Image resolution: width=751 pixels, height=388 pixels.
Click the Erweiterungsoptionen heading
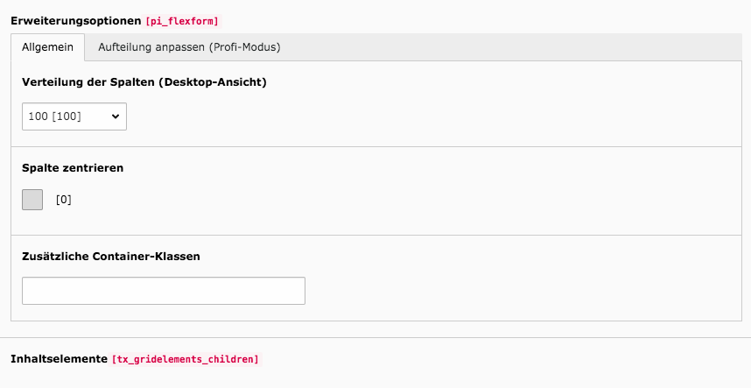[x=75, y=21]
